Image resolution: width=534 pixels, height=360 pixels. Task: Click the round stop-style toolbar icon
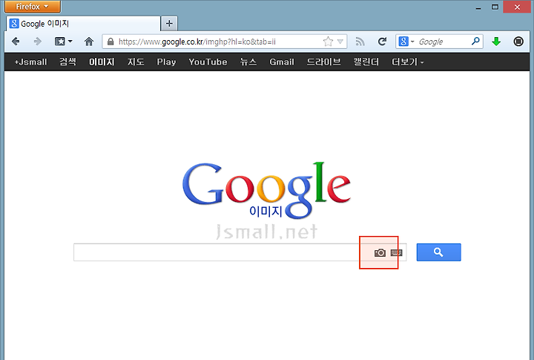pos(518,42)
